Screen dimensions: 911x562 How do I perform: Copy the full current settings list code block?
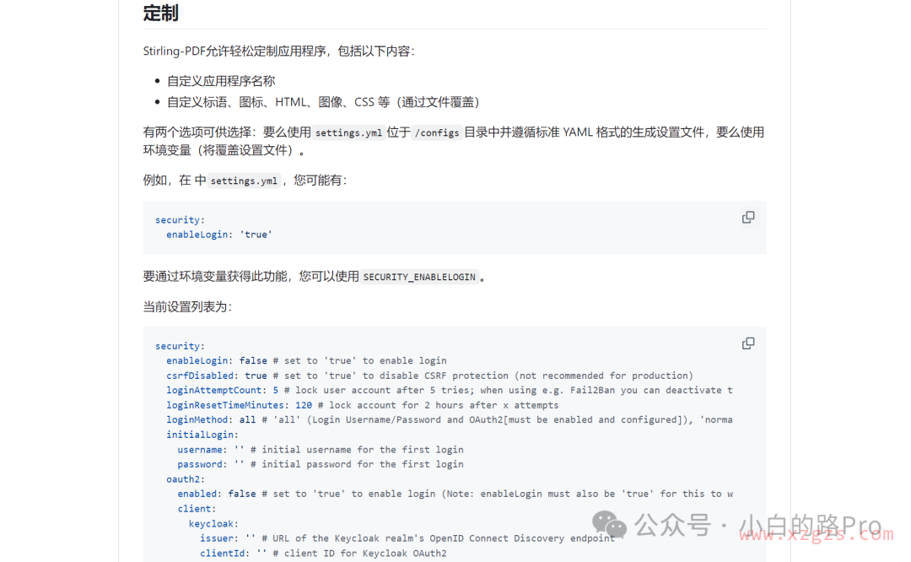(x=747, y=343)
